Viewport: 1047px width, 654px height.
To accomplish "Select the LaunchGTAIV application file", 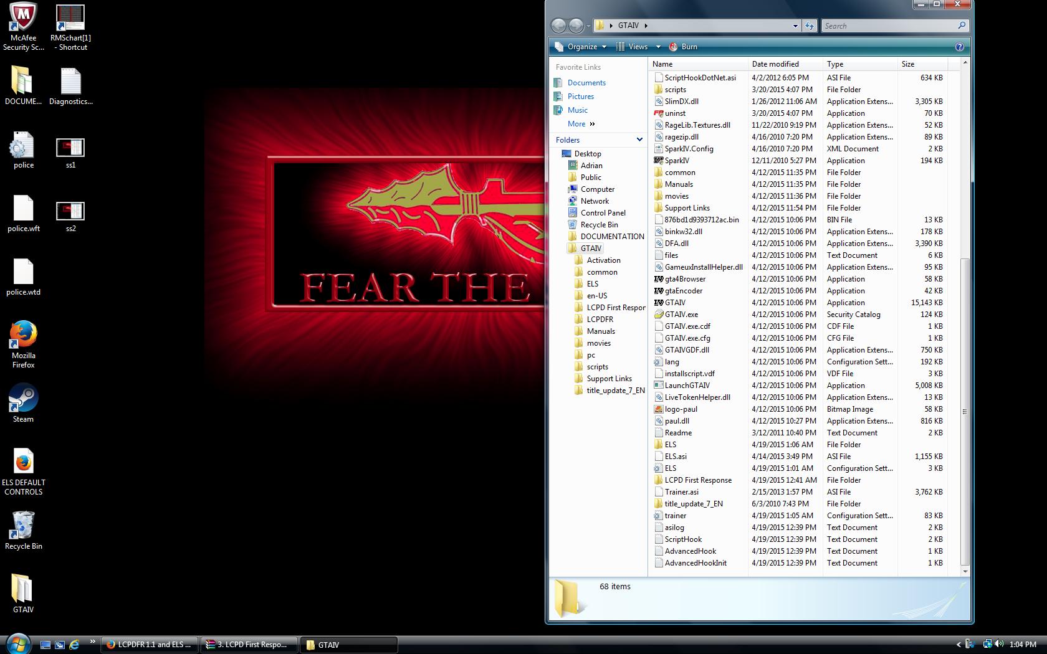I will [x=686, y=386].
